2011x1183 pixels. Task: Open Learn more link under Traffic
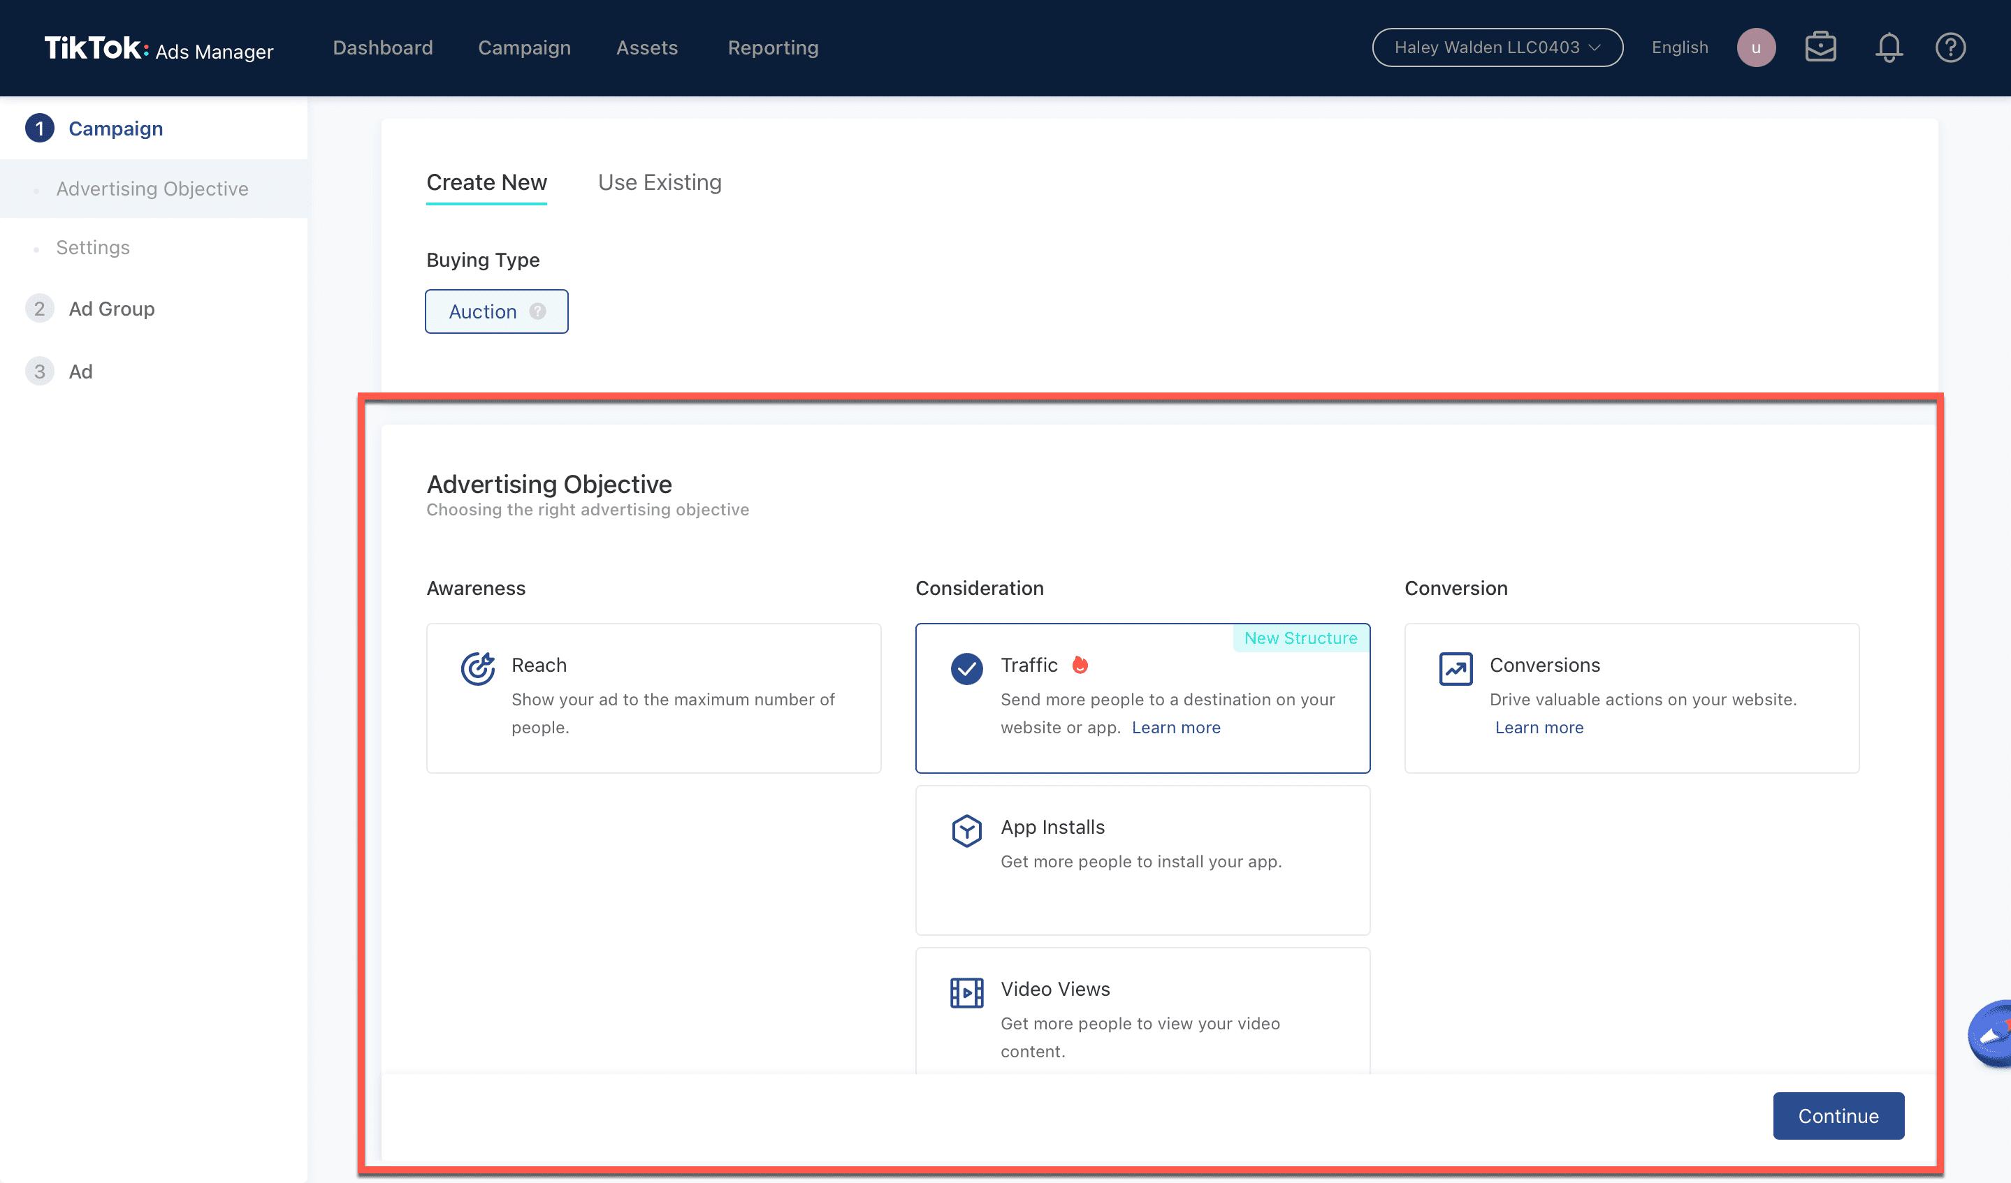click(x=1175, y=728)
